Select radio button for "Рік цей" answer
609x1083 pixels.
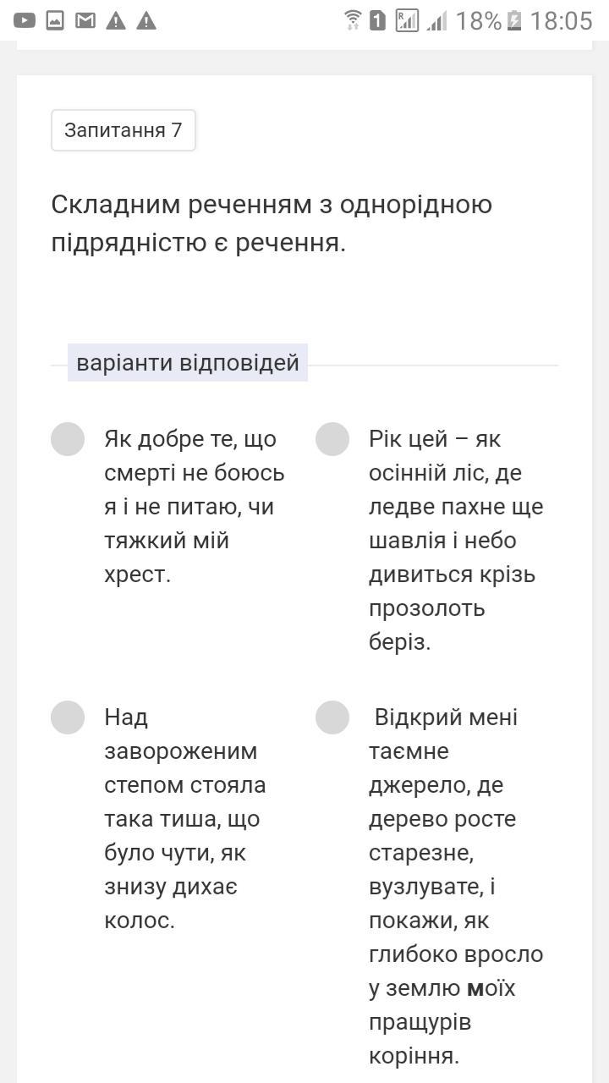(x=332, y=439)
